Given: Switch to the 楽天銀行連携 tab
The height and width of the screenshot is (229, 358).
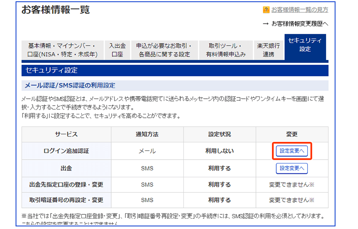Looking at the screenshot, I should tap(268, 50).
